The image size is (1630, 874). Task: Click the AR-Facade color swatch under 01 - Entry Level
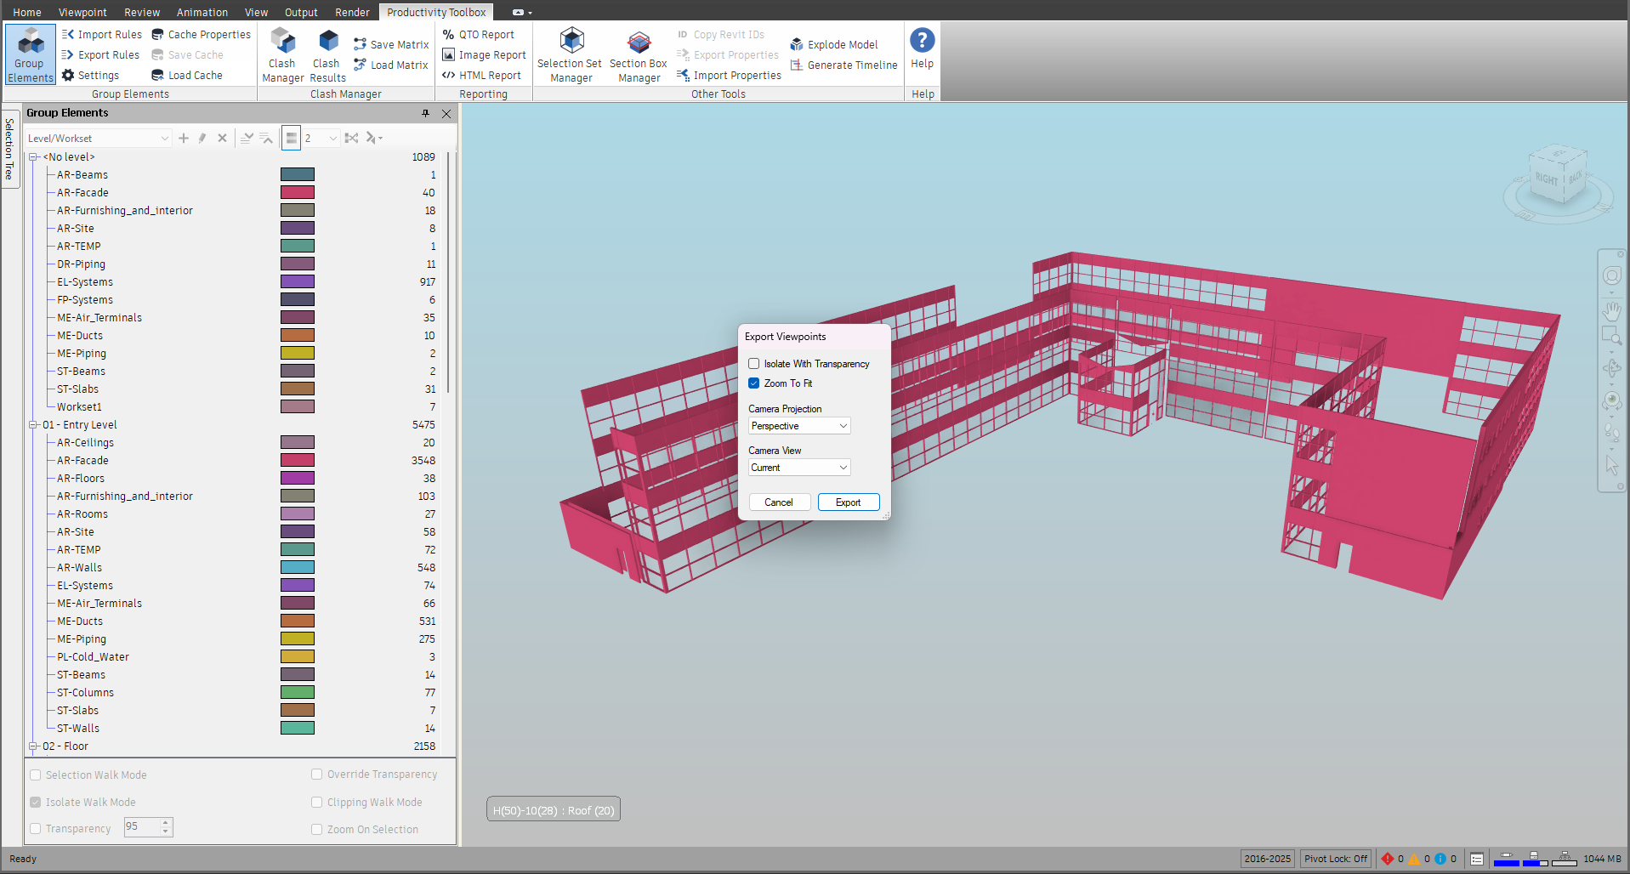coord(298,461)
